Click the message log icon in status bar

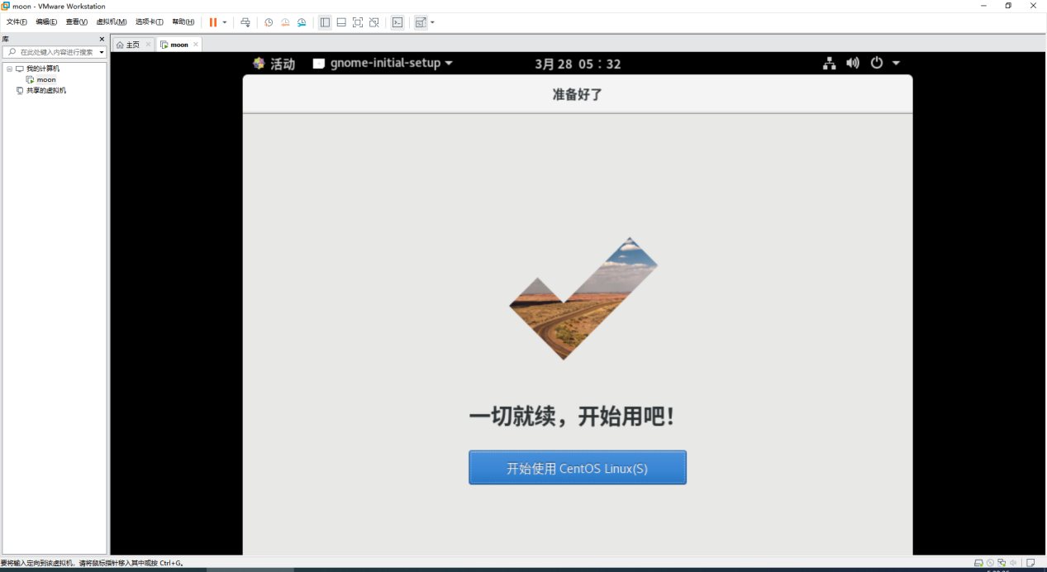pos(1030,563)
